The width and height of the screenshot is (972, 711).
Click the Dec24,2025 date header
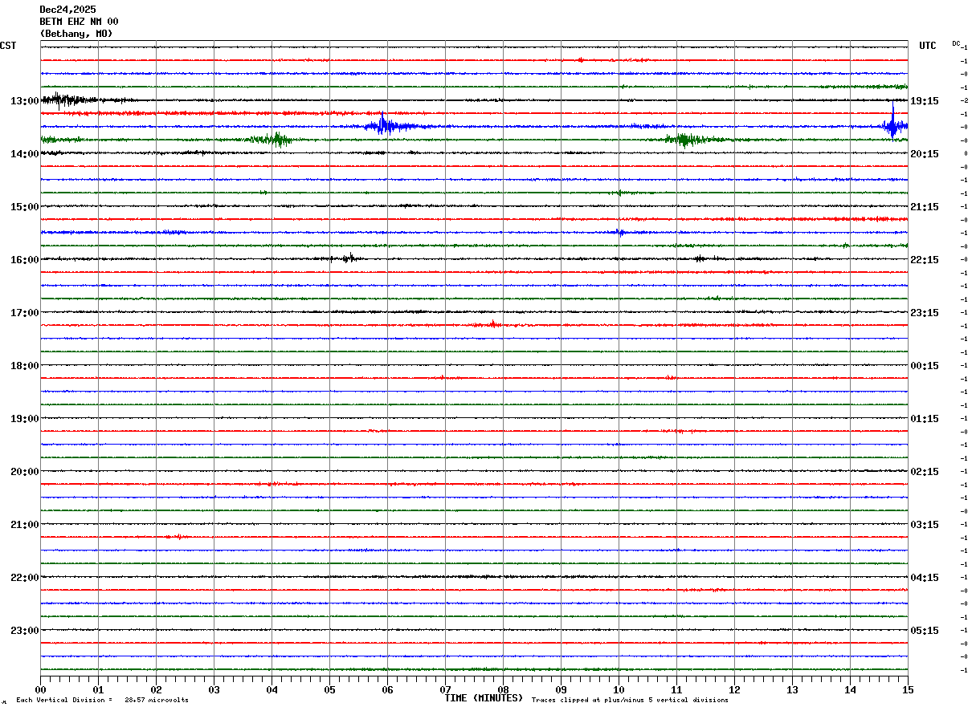(67, 10)
